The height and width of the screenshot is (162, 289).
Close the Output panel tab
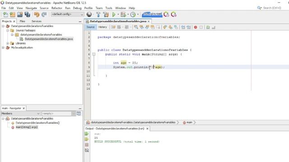point(147,129)
